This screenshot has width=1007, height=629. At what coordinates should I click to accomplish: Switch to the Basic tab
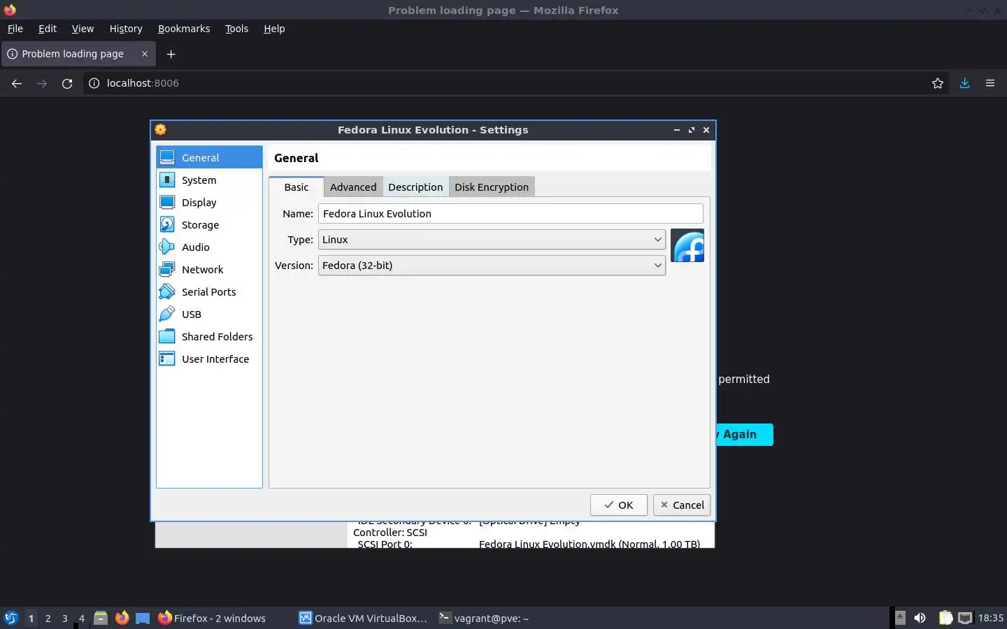pyautogui.click(x=297, y=187)
